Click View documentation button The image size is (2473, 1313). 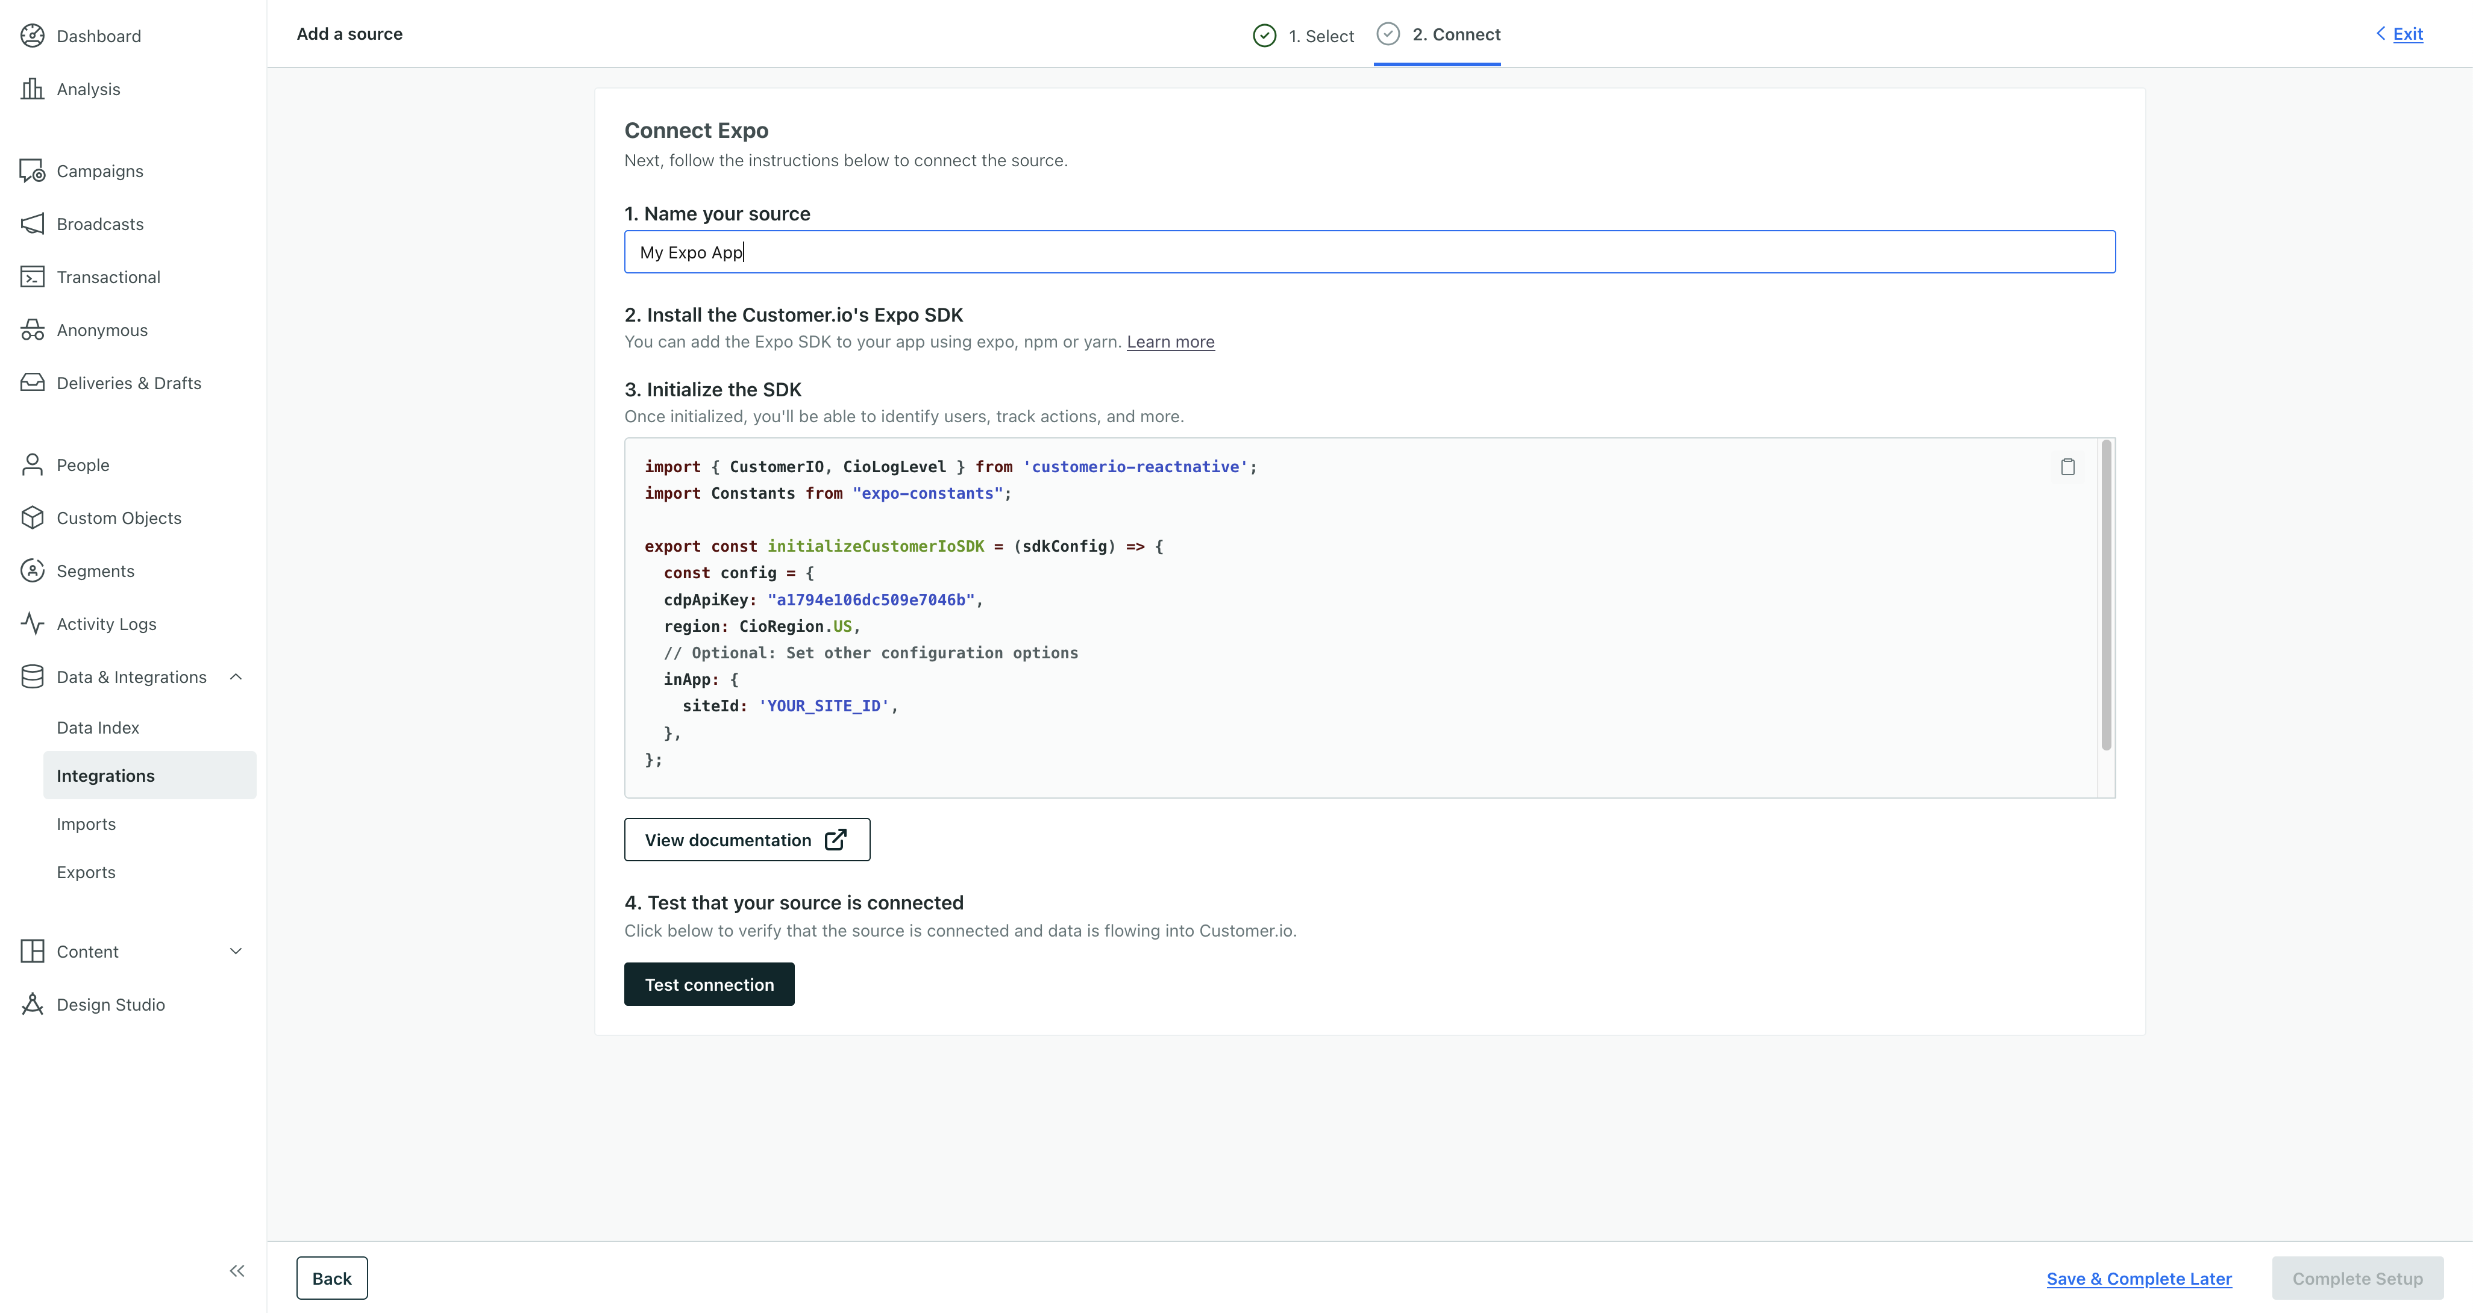[x=747, y=840]
